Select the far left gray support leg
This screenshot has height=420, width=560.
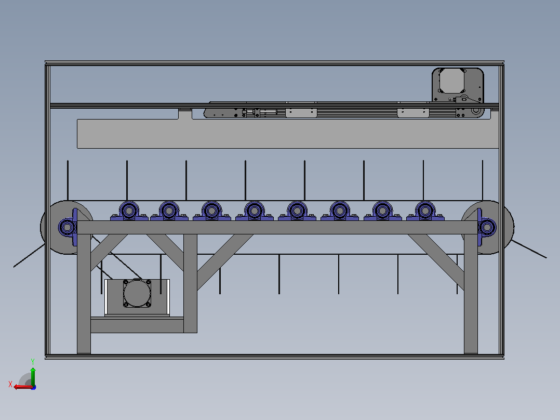(x=84, y=294)
